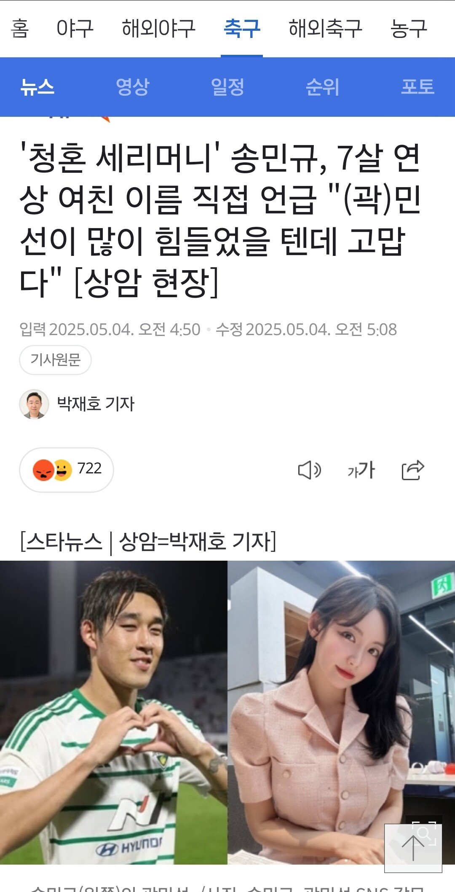Tap the image zoom magnifier icon
Image resolution: width=455 pixels, height=892 pixels.
(x=424, y=832)
